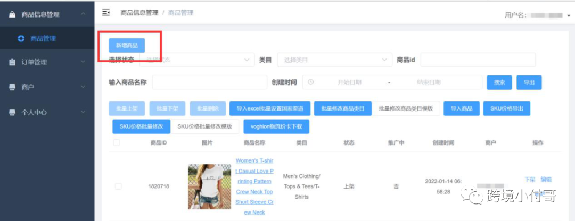Image resolution: width=575 pixels, height=221 pixels.
Task: Click the 图片 column header
Action: click(x=207, y=143)
